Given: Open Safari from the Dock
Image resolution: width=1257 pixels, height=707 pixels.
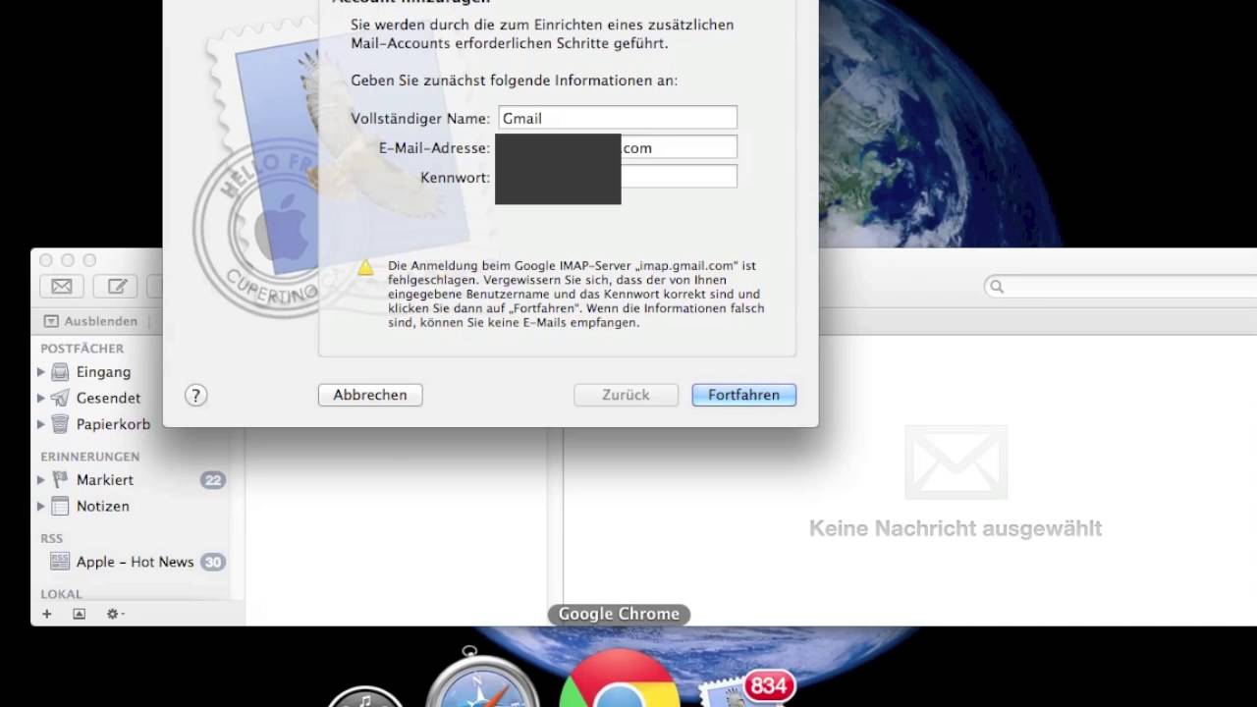Looking at the screenshot, I should point(482,680).
